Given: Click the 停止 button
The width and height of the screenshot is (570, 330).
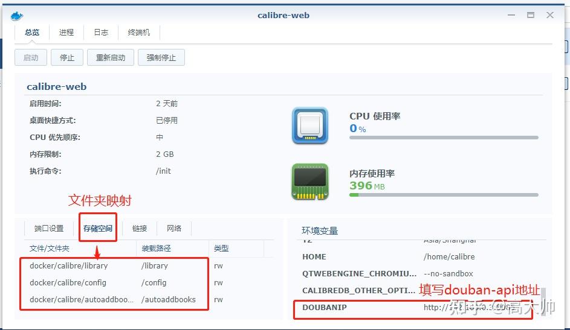Looking at the screenshot, I should tap(67, 58).
